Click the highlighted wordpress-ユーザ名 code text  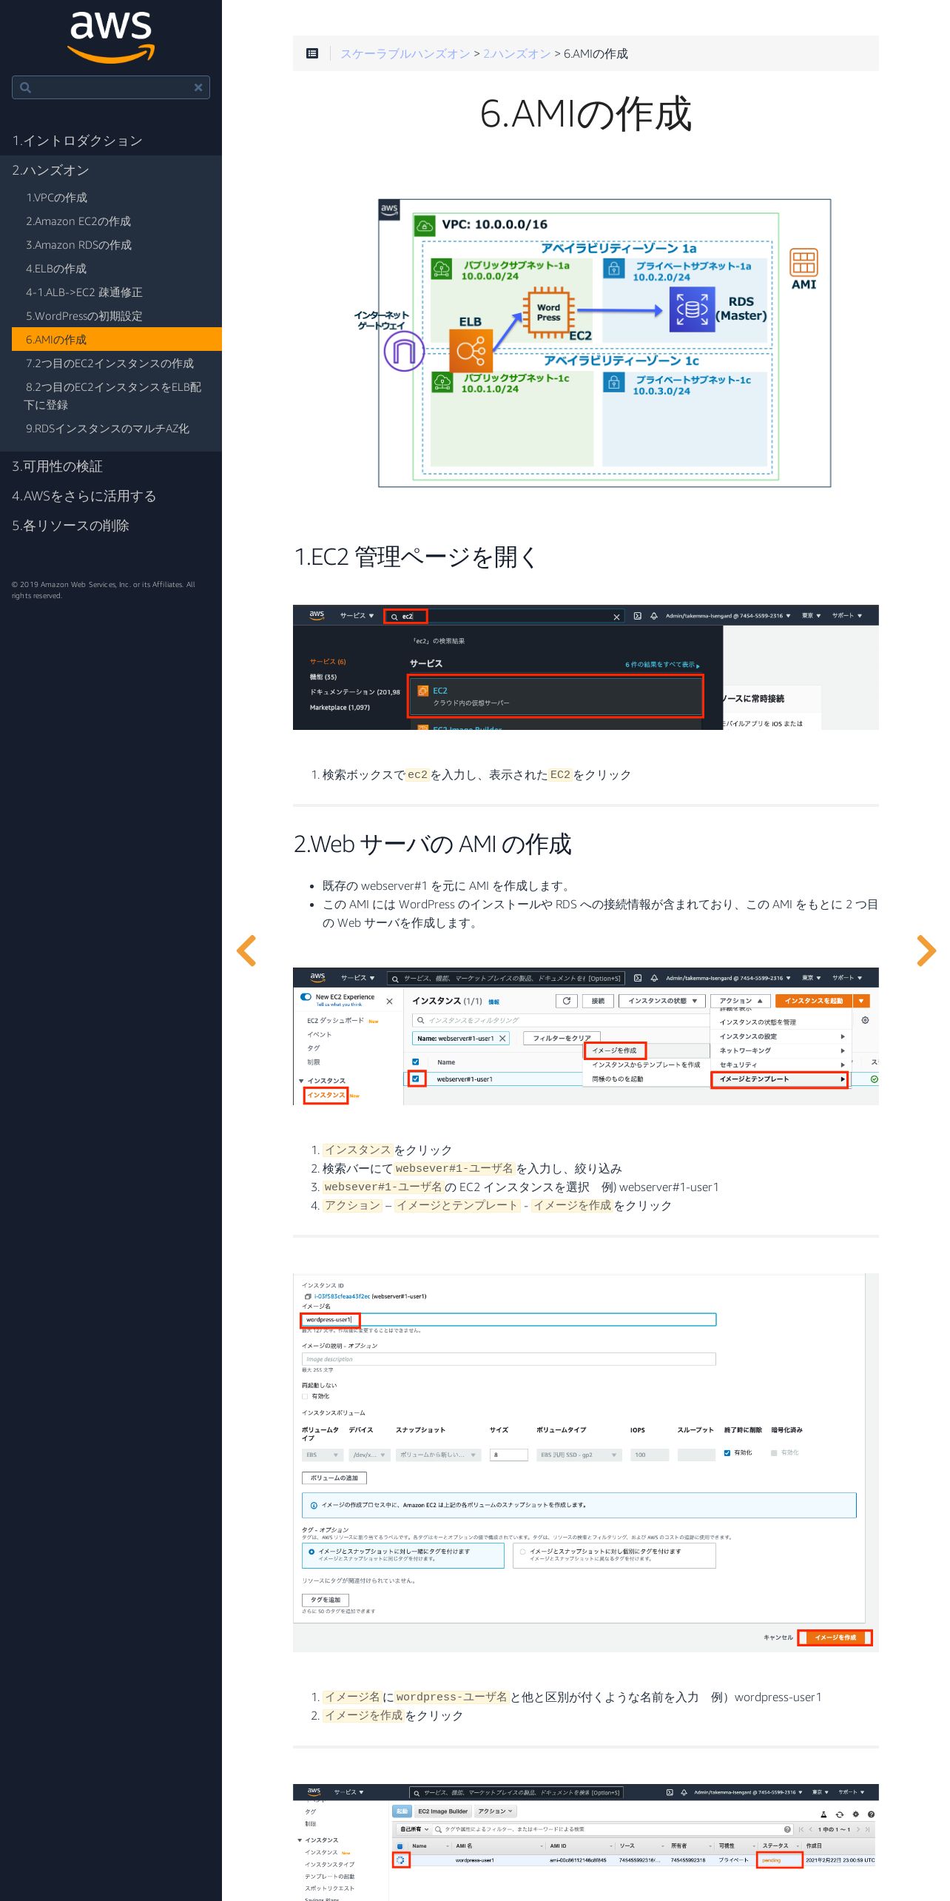pyautogui.click(x=451, y=1697)
